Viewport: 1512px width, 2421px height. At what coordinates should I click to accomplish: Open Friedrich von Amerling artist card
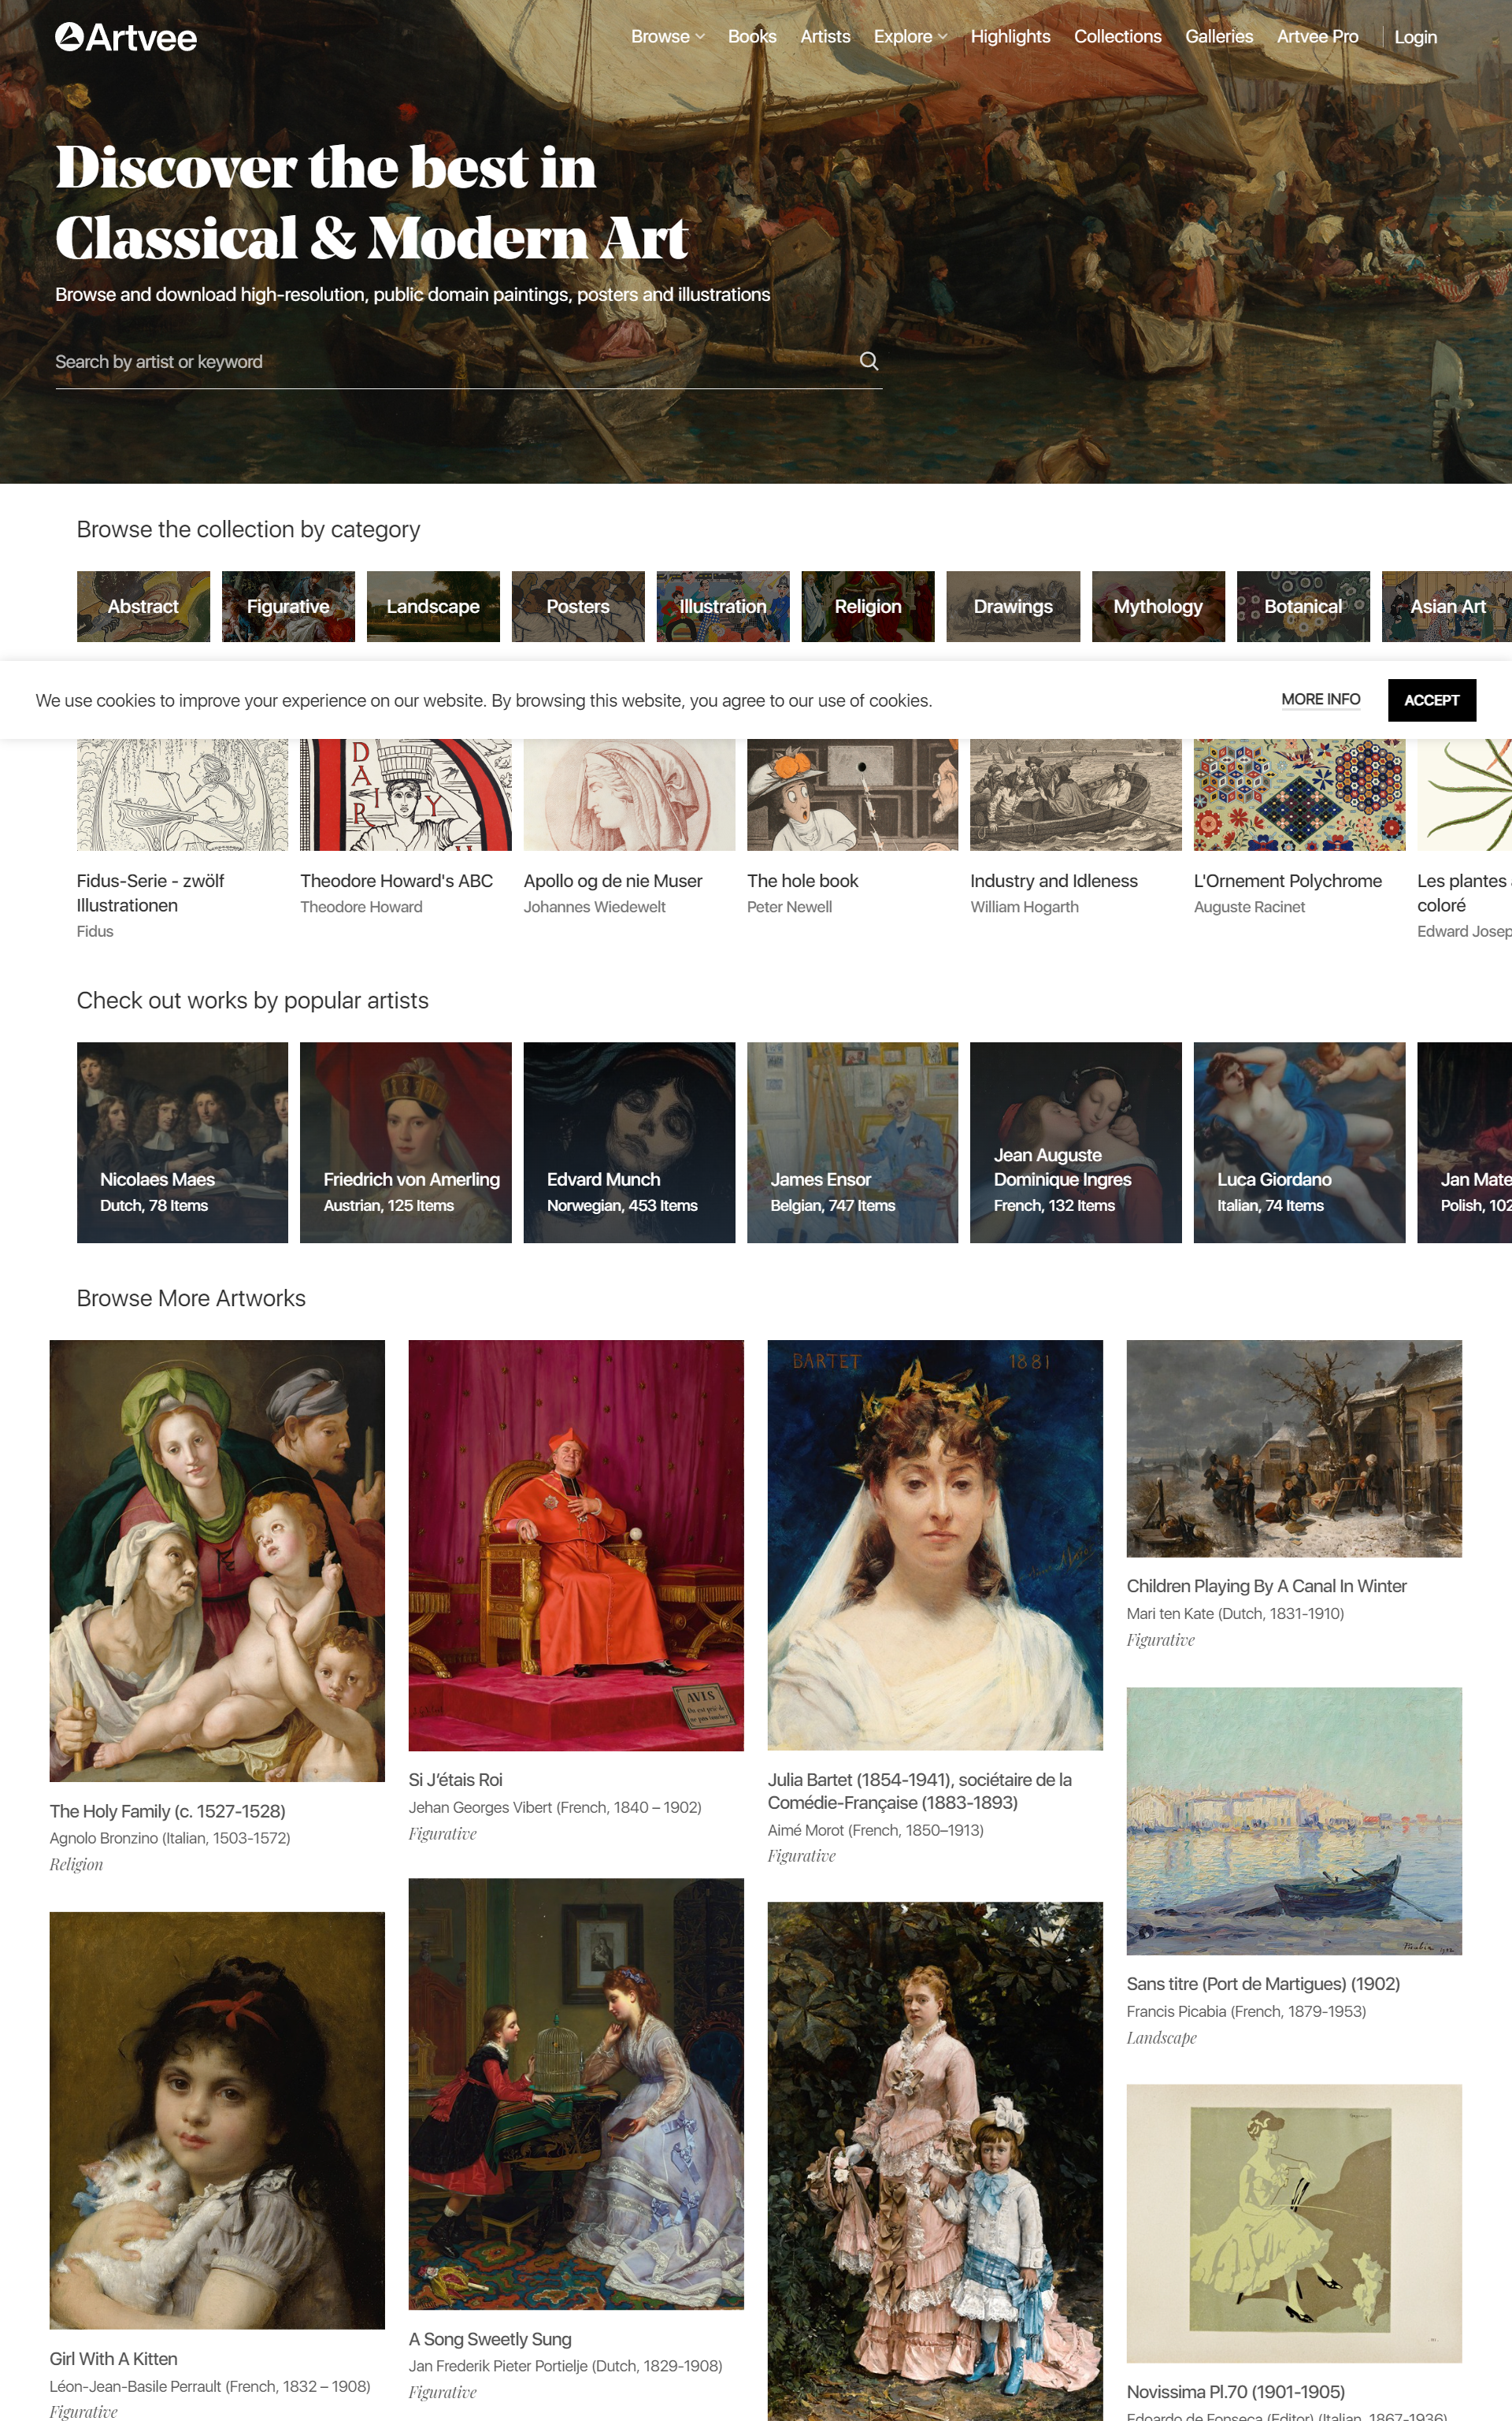(405, 1142)
